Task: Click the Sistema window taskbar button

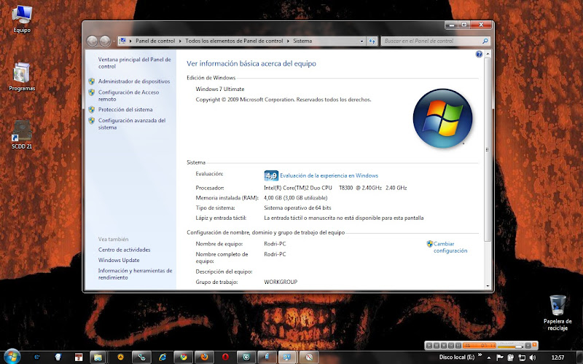Action: point(286,357)
